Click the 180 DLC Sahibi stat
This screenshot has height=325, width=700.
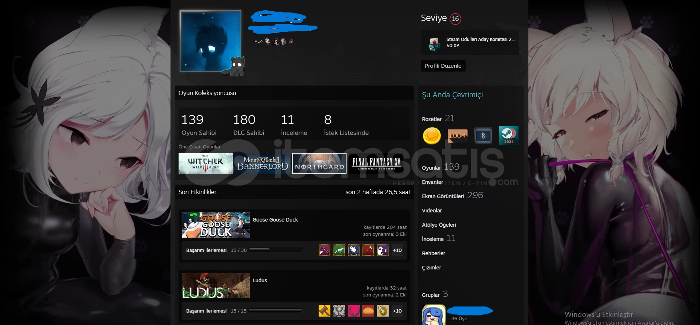[249, 125]
